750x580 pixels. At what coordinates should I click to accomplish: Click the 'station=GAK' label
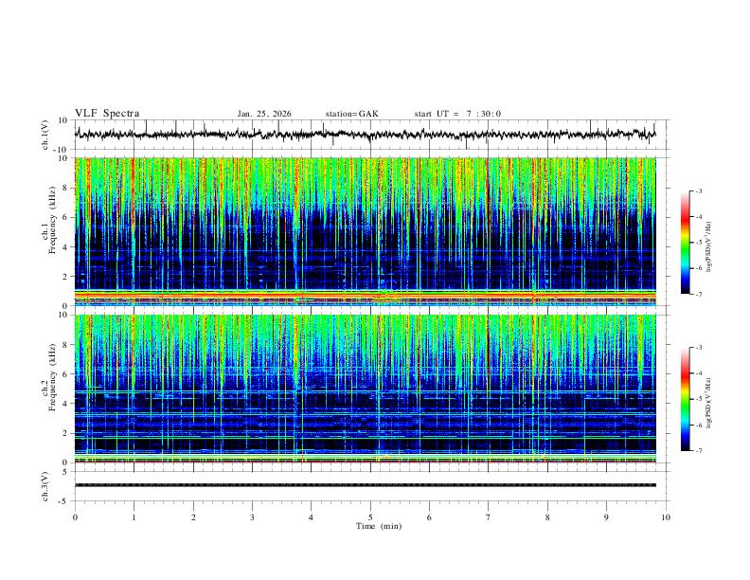tap(351, 114)
